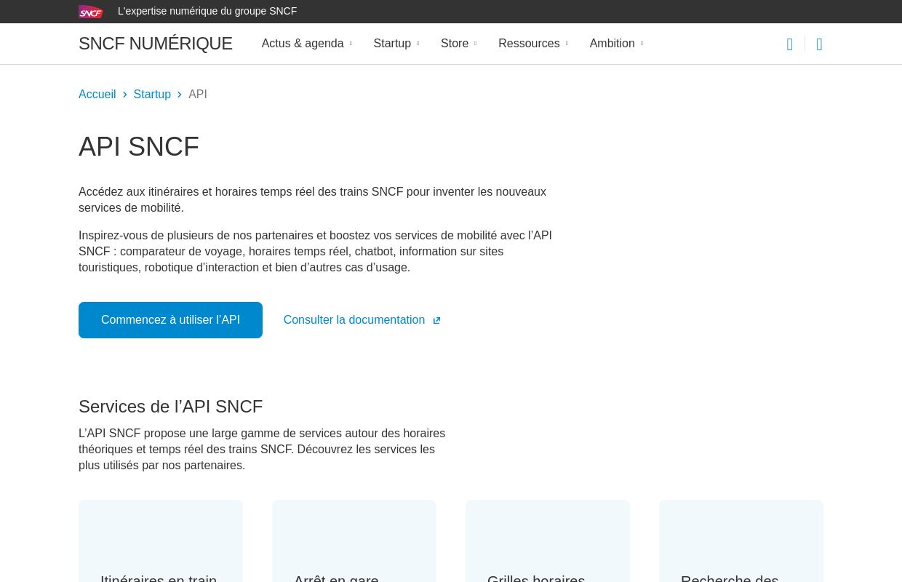
Task: Expand the Store menu
Action: coord(459,44)
